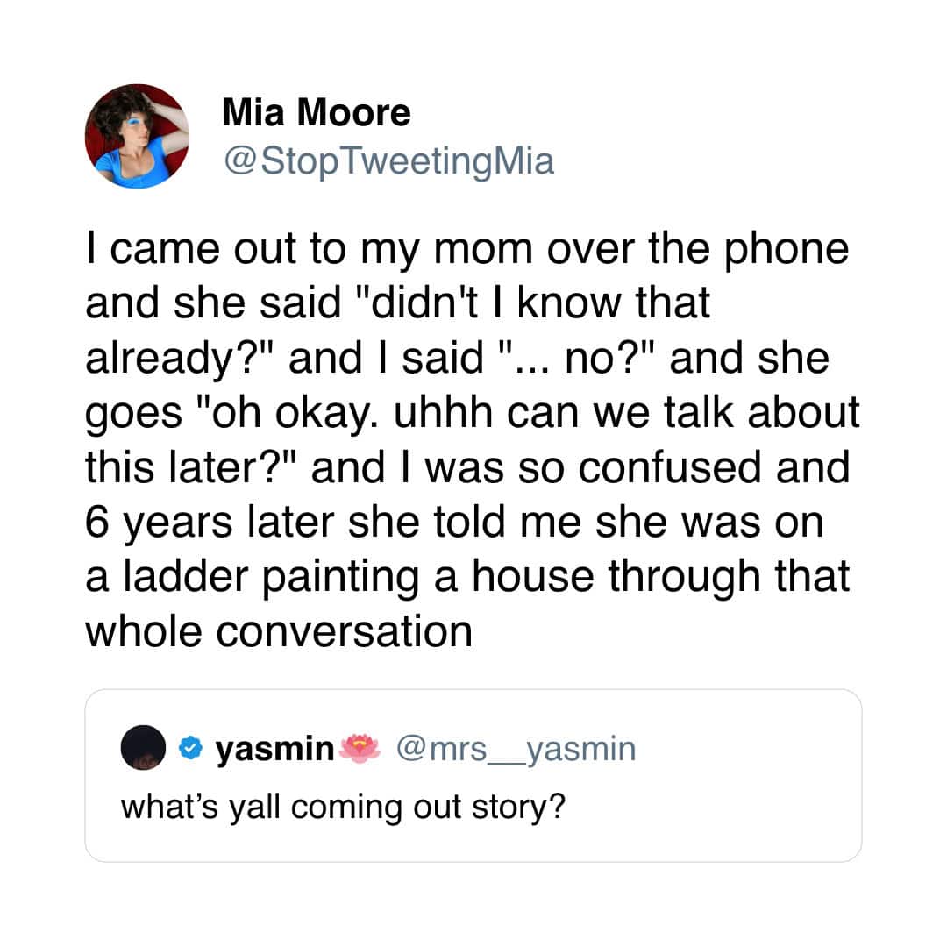Click the blue verified badge beside yasmin
This screenshot has width=947, height=947.
(x=190, y=748)
